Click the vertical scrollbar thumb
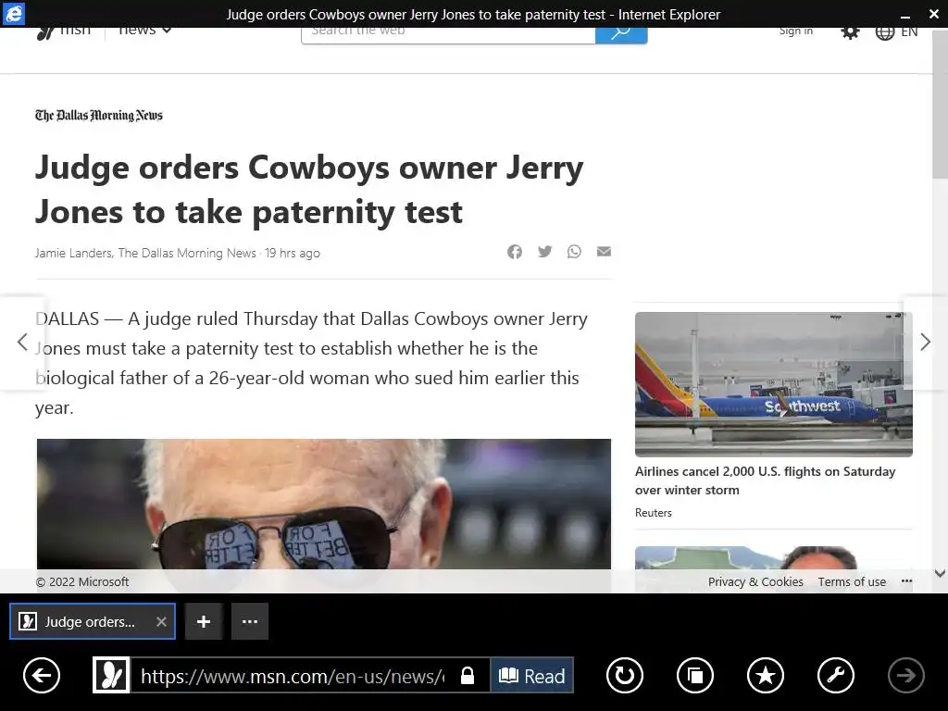 pos(940,103)
